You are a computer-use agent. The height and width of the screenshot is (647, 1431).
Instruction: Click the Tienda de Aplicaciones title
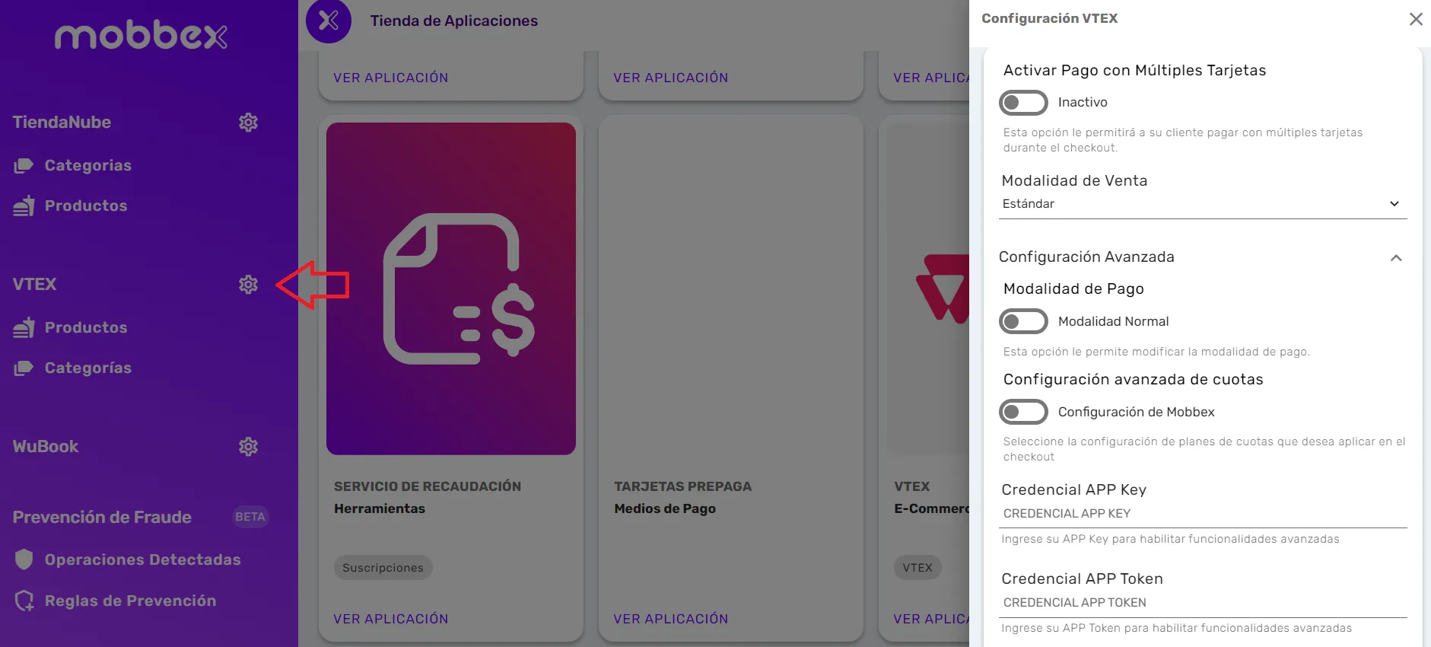pyautogui.click(x=454, y=21)
